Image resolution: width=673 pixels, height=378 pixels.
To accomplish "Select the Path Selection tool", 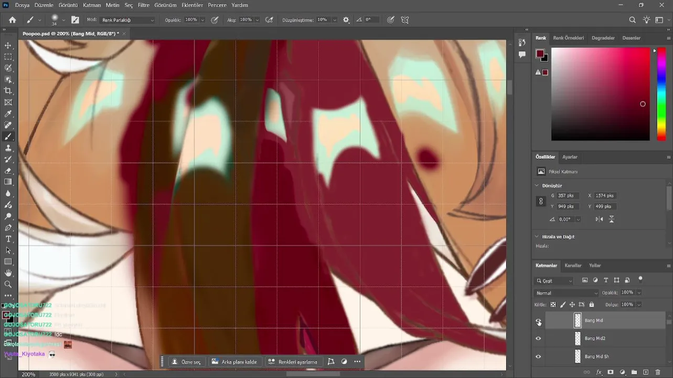I will click(x=8, y=250).
